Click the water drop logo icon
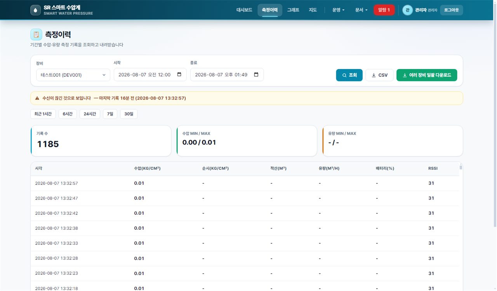The height and width of the screenshot is (291, 497). click(x=35, y=10)
